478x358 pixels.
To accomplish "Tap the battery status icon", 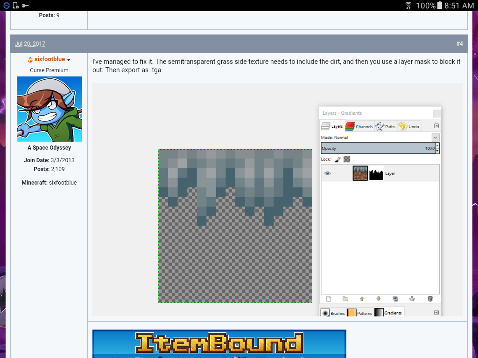I will [440, 6].
